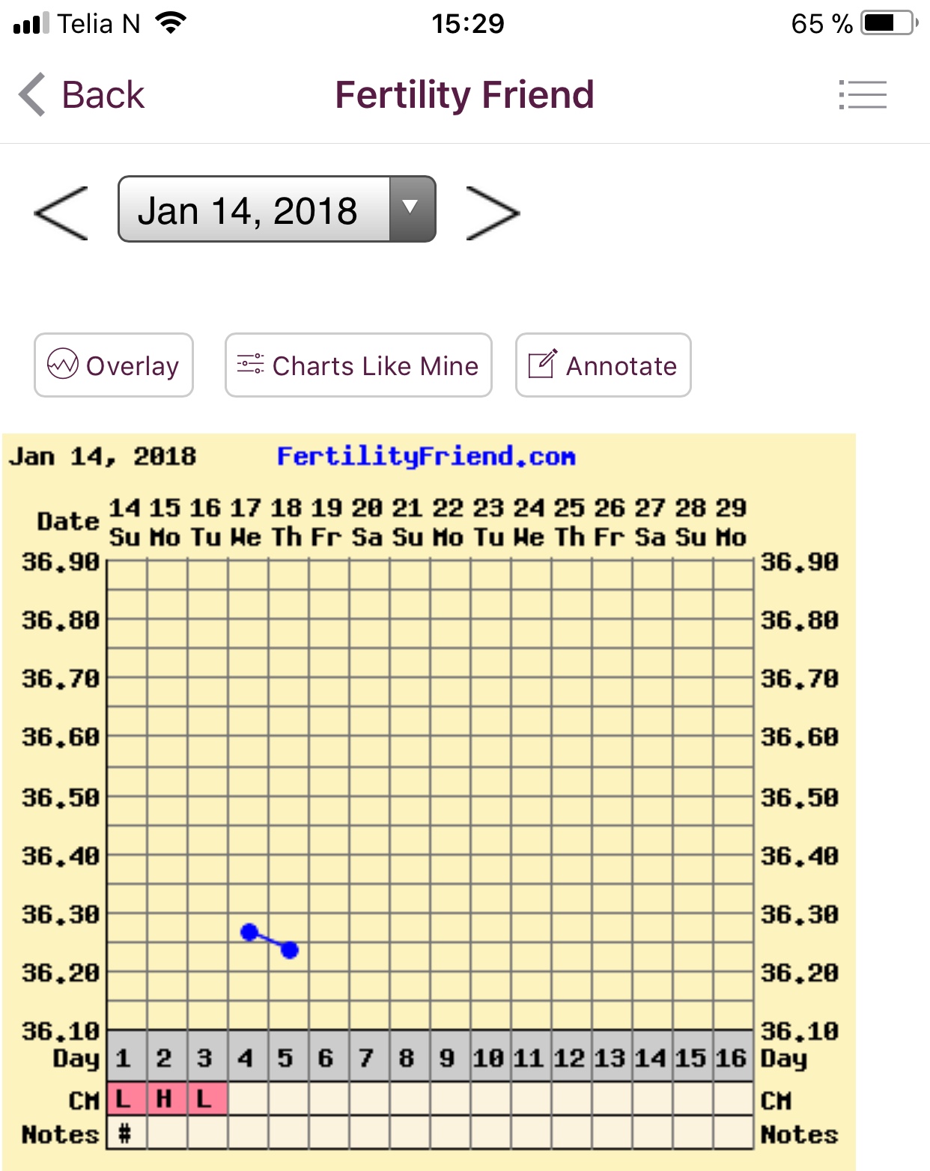Tap the pink L cell on day 1
Image resolution: width=930 pixels, height=1171 pixels.
125,1099
